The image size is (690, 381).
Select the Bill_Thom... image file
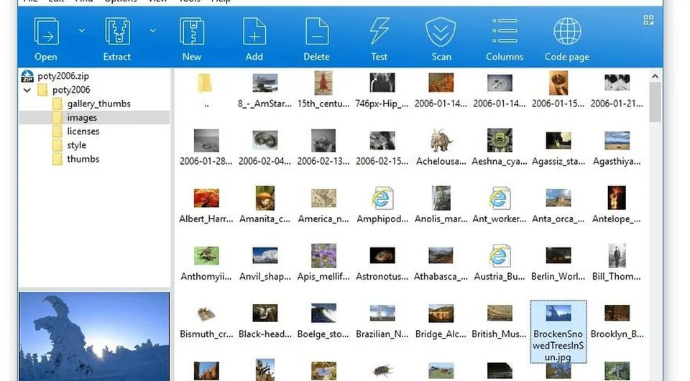(x=617, y=263)
